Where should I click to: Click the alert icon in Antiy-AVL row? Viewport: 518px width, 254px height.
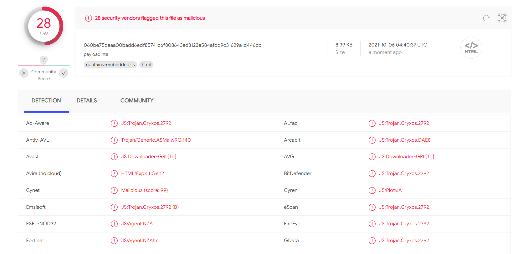[114, 140]
